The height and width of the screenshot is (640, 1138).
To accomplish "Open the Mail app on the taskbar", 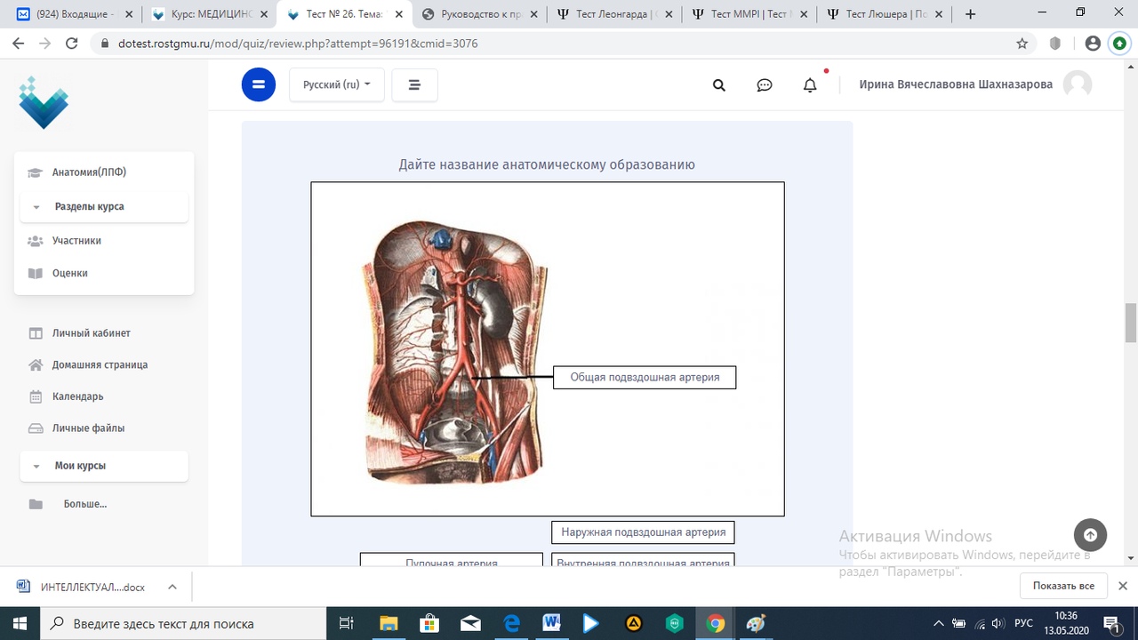I will (470, 623).
